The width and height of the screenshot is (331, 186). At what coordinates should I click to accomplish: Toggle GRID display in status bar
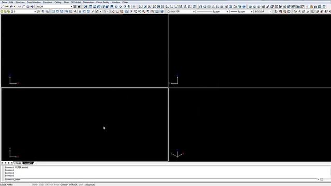(x=41, y=185)
